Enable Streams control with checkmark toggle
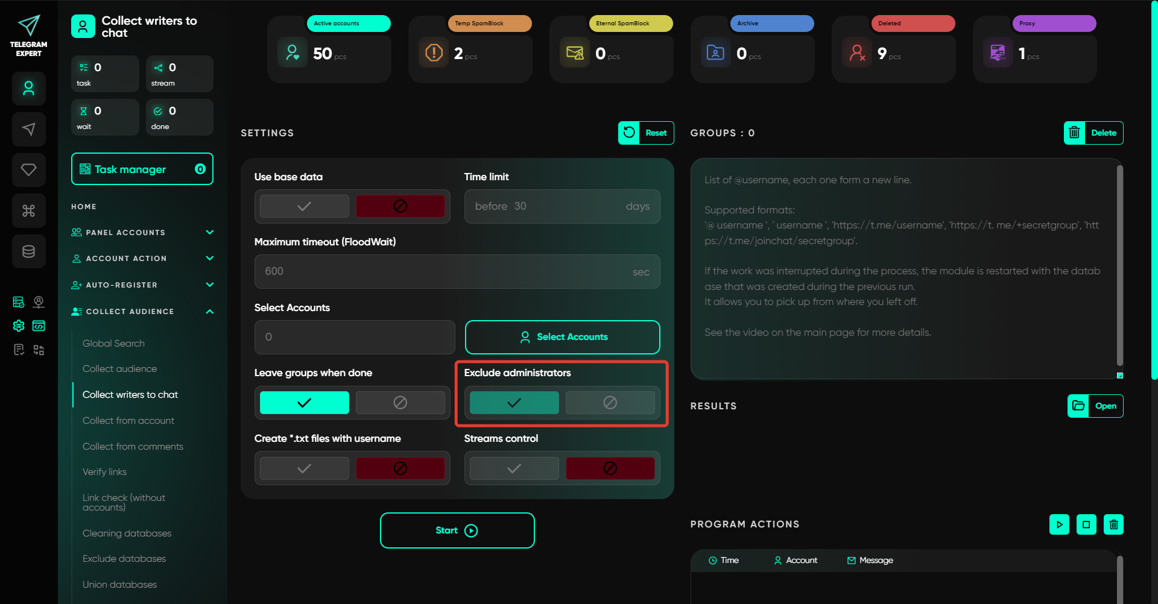 tap(514, 468)
